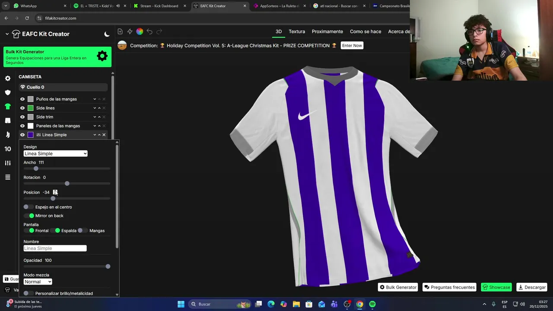Move Paneles de las mangas layer up

click(x=99, y=126)
